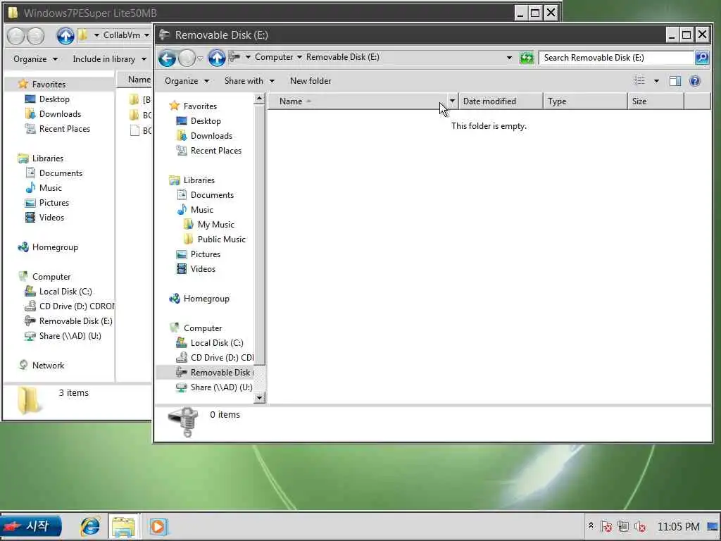This screenshot has width=721, height=541.
Task: Select Network in Windows7PESuper window sidebar
Action: [48, 366]
